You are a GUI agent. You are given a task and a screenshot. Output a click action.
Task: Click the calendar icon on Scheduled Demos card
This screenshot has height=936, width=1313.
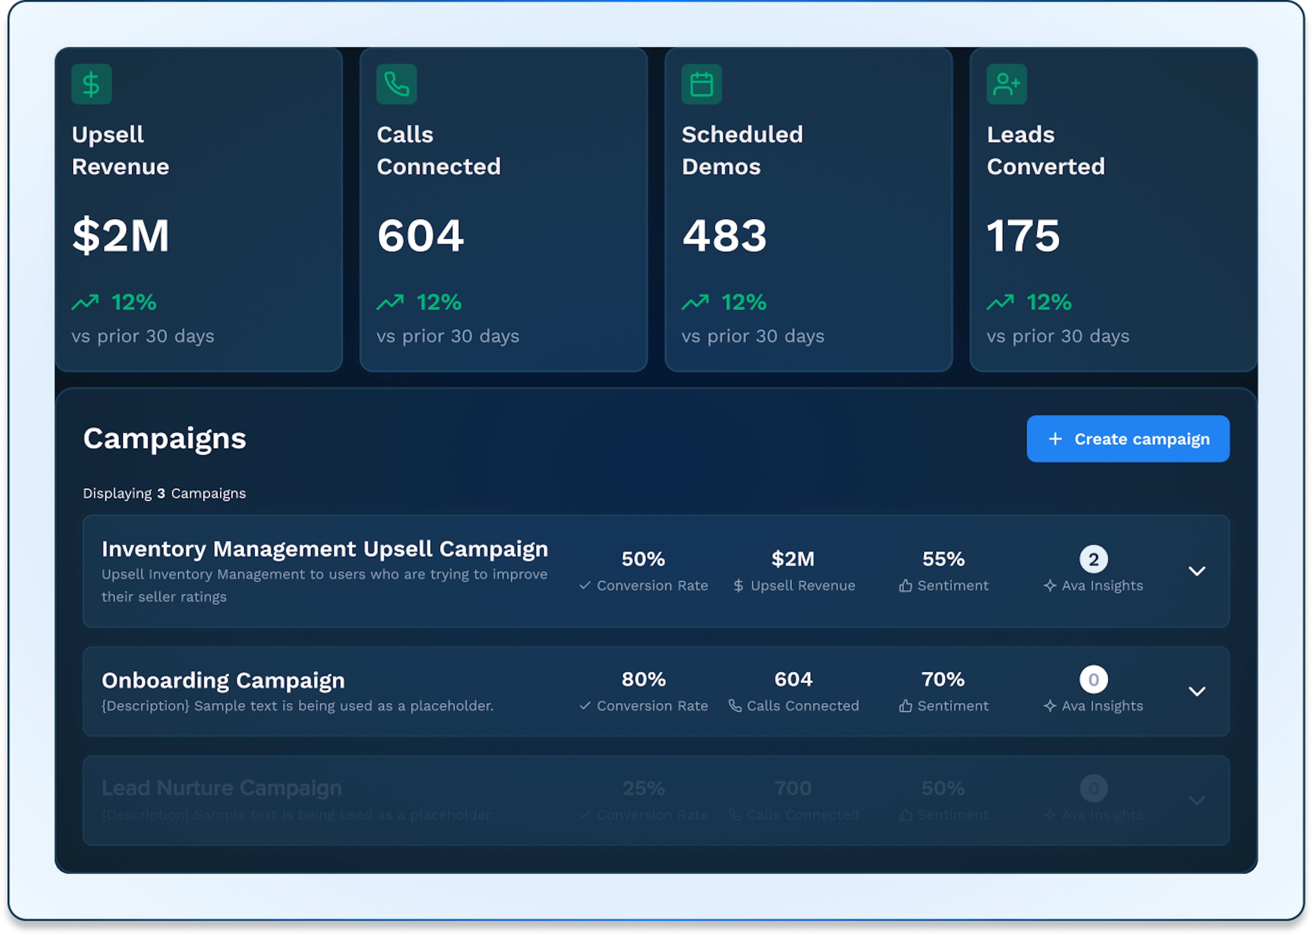701,83
